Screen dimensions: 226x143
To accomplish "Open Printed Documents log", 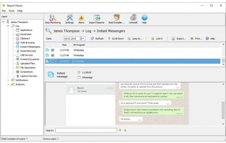I will click(x=29, y=59).
